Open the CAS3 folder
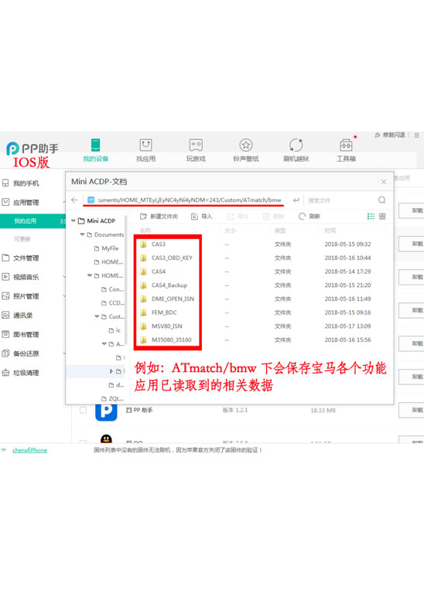Screen dimensions: 424x601 (159, 244)
